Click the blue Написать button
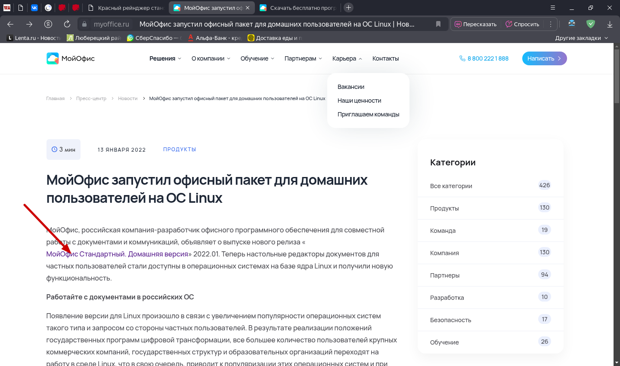Screen dimensions: 620x366 click(544, 58)
